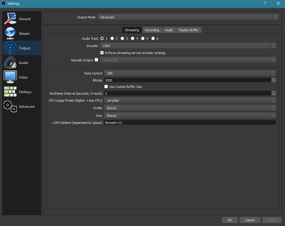Viewport: 285px width, 226px height.
Task: Uncheck Enforce streaming service encoder settings
Action: click(x=102, y=53)
